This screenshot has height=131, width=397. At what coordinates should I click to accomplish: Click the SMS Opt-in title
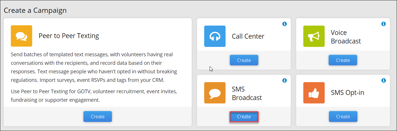point(347,93)
